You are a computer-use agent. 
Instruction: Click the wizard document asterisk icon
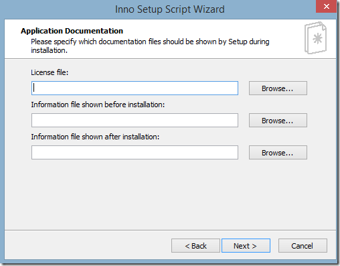tap(315, 38)
